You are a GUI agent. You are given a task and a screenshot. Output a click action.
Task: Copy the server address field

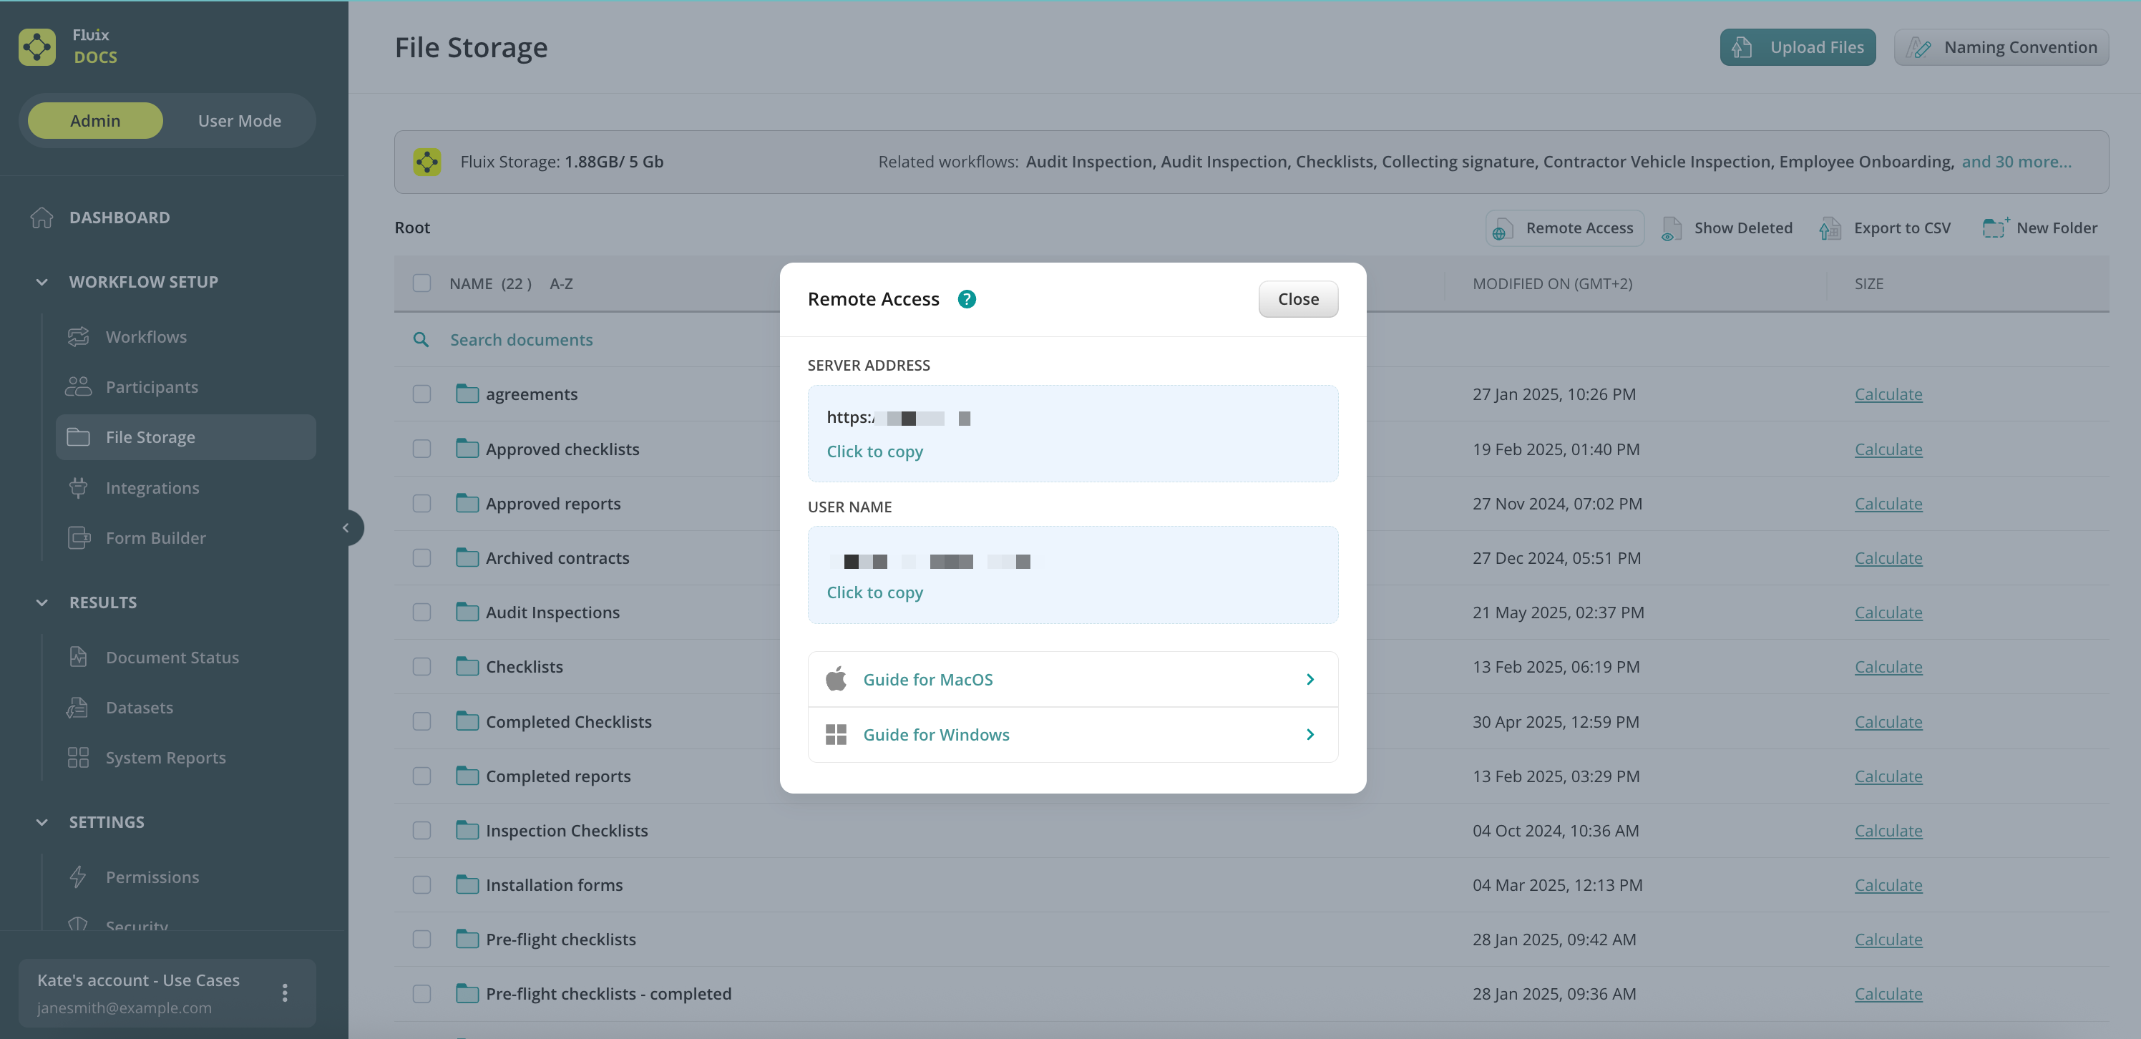tap(1072, 433)
